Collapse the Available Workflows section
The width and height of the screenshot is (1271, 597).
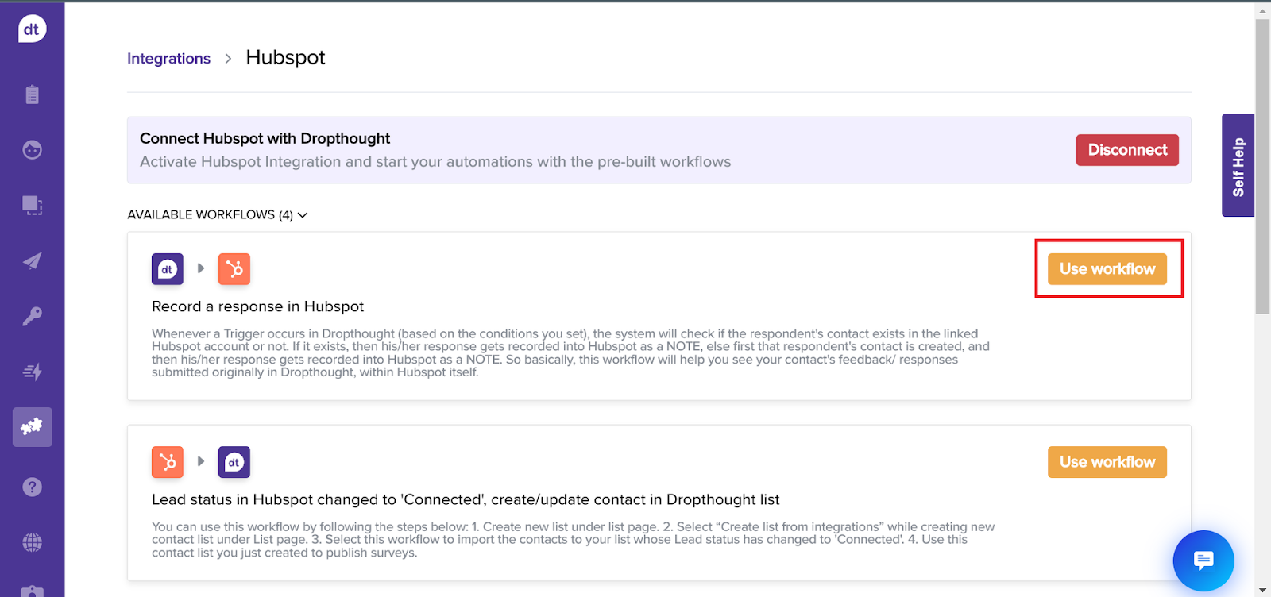tap(218, 215)
